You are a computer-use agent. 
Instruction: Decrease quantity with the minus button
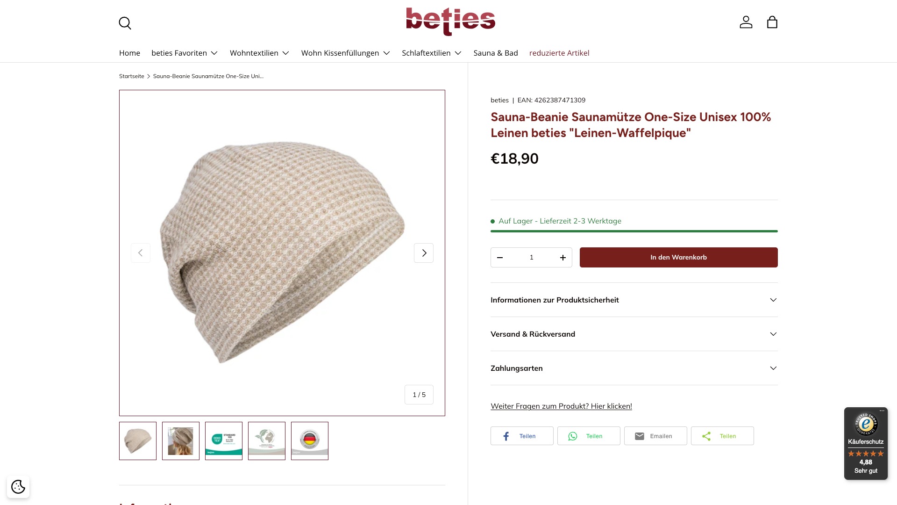pyautogui.click(x=500, y=258)
